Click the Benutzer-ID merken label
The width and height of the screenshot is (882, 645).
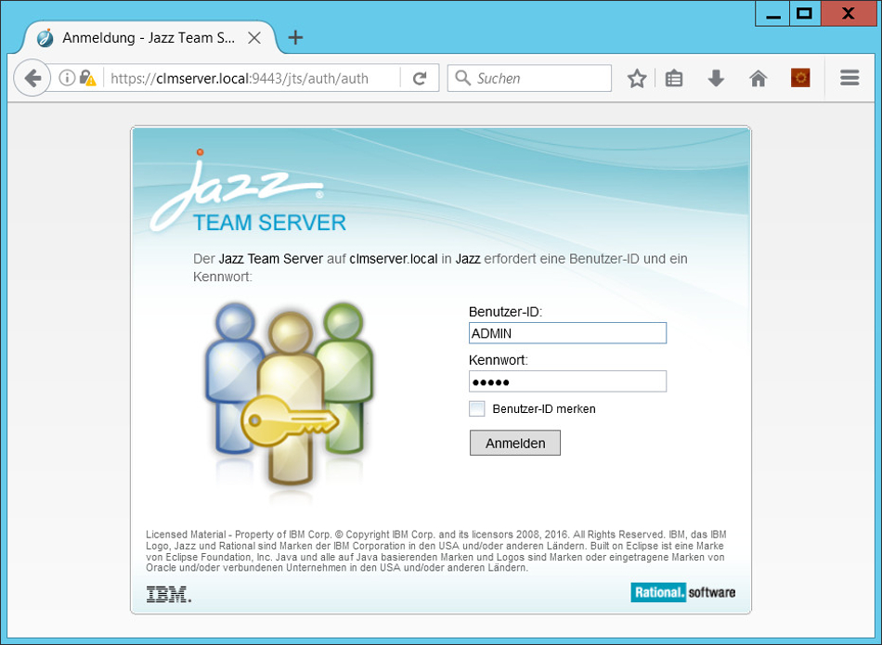pos(544,409)
